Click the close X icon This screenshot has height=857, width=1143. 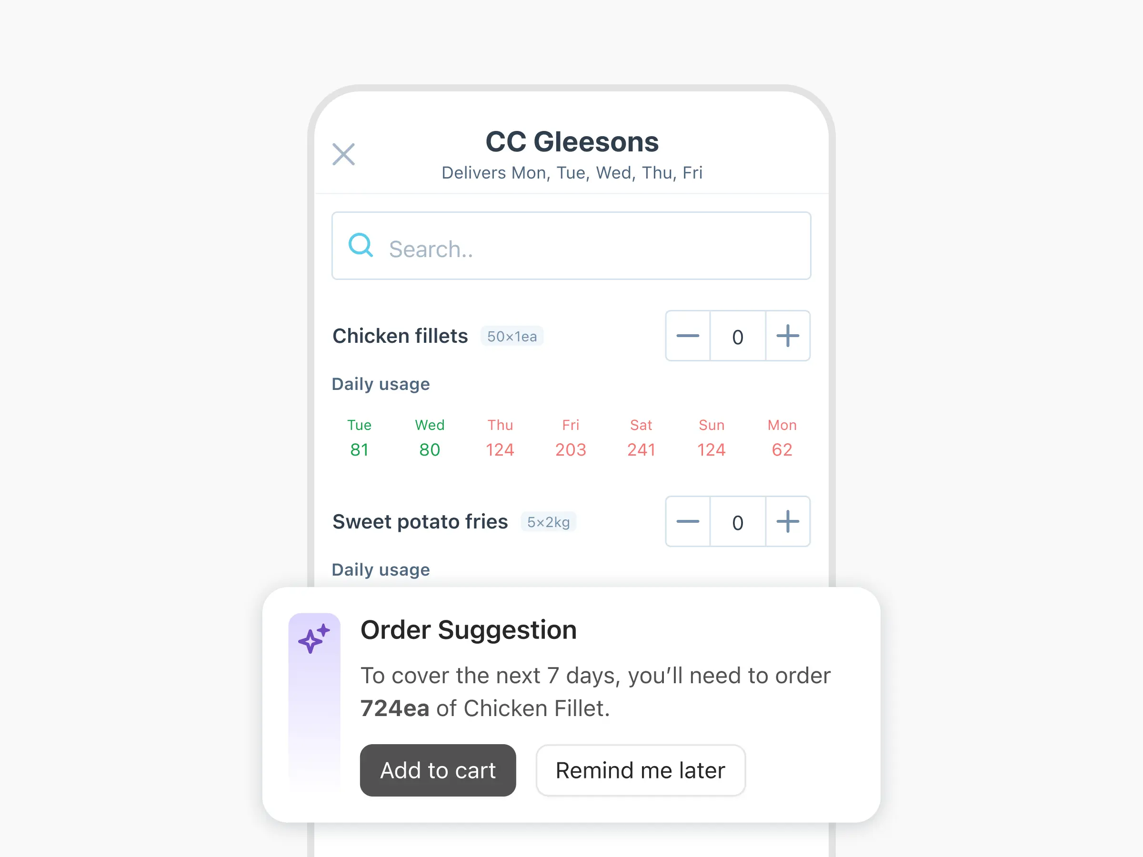tap(344, 153)
